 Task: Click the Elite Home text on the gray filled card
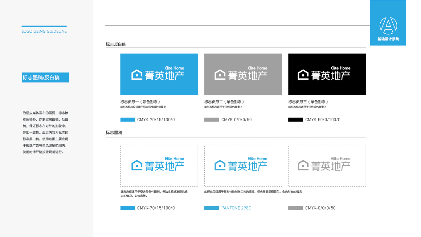point(258,68)
